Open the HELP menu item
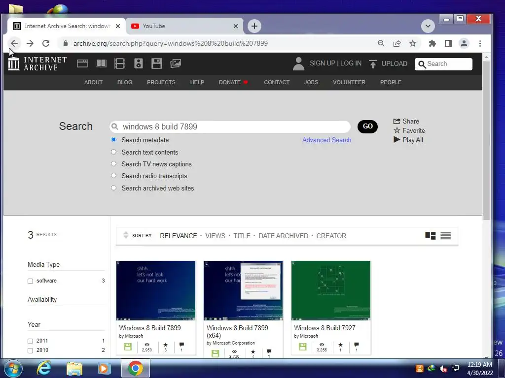 [x=197, y=82]
